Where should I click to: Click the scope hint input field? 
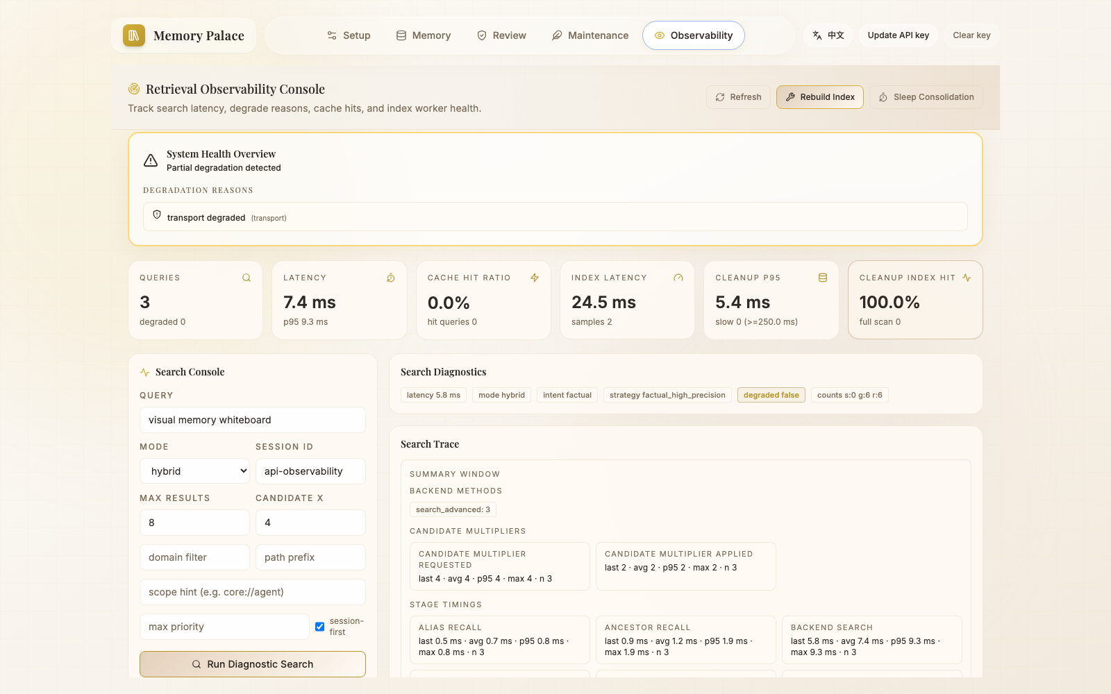click(253, 592)
